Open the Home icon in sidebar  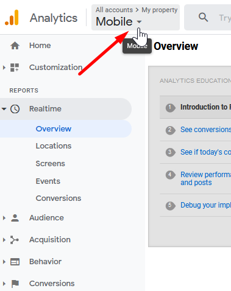pos(15,46)
